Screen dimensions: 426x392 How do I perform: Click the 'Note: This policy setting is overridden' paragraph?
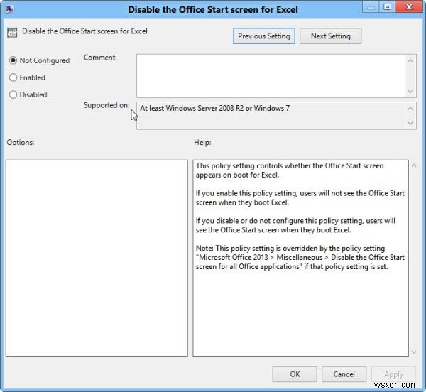coord(300,257)
